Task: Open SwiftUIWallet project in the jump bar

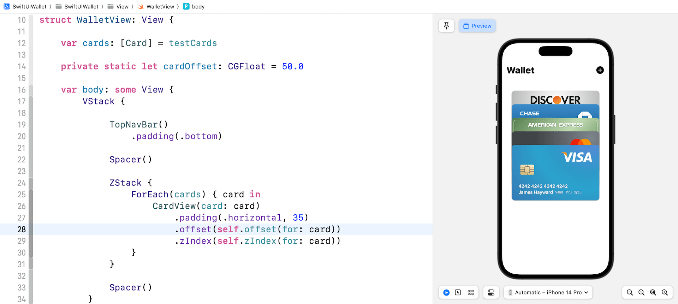Action: click(30, 6)
